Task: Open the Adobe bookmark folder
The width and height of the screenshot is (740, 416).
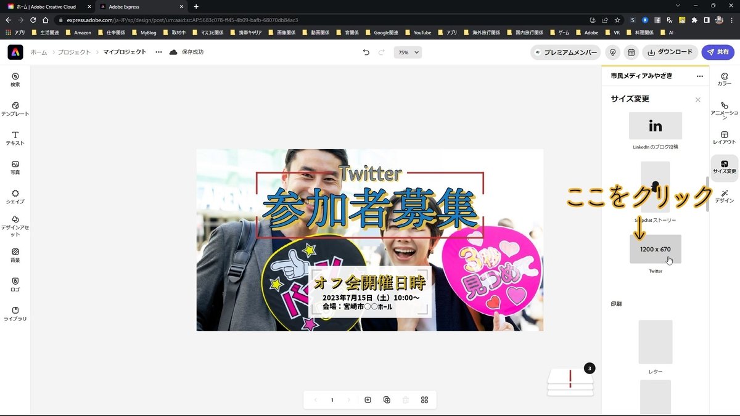Action: [x=586, y=32]
